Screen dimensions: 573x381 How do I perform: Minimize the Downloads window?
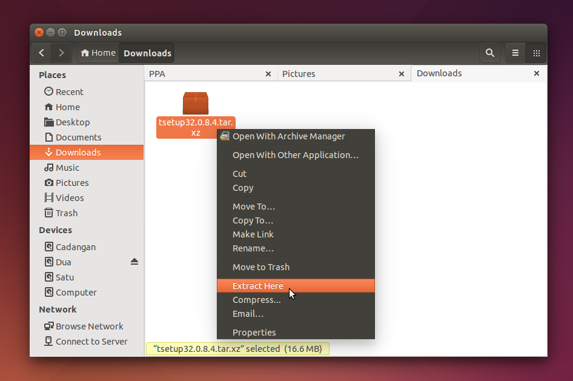point(51,33)
